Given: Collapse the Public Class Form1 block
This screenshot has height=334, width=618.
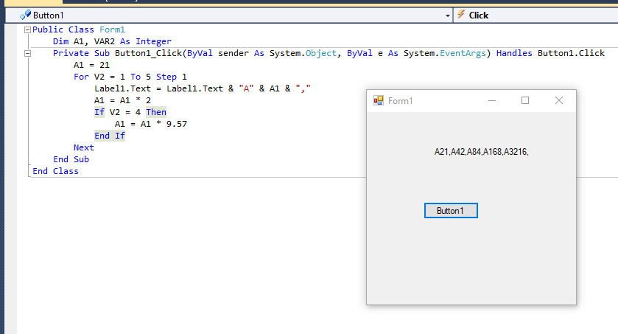Looking at the screenshot, I should point(27,29).
